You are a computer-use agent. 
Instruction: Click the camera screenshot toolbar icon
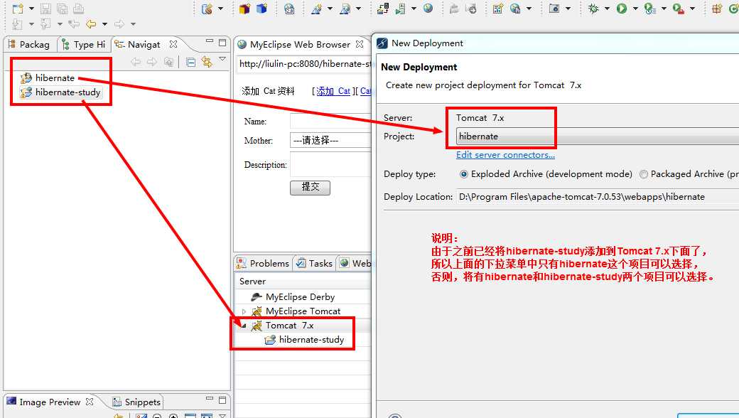(554, 9)
